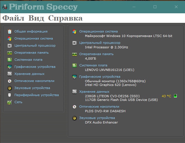The image size is (185, 143).
Task: Open the Справка menu
Action: coord(65,18)
